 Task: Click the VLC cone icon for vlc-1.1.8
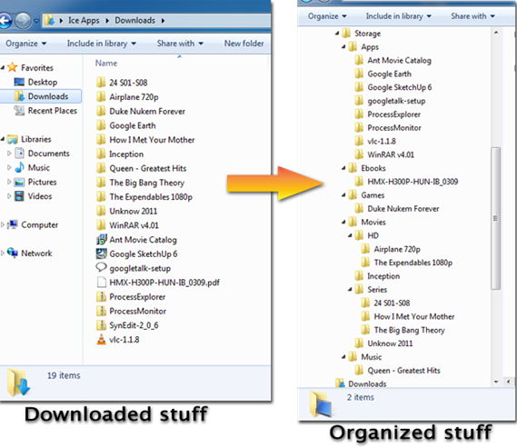[x=101, y=339]
